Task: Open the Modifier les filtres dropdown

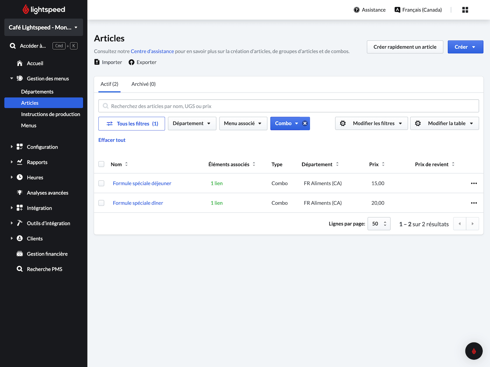Action: (371, 123)
